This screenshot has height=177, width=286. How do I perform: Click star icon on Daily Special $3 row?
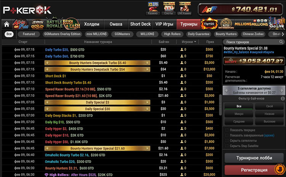(47, 102)
